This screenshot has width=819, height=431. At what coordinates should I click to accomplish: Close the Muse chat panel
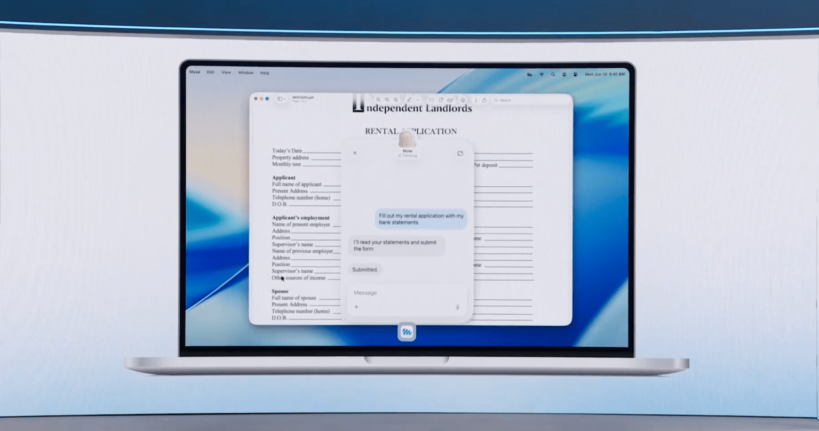pyautogui.click(x=355, y=153)
